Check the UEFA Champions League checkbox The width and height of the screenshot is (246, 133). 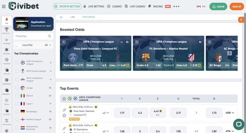[17, 63]
